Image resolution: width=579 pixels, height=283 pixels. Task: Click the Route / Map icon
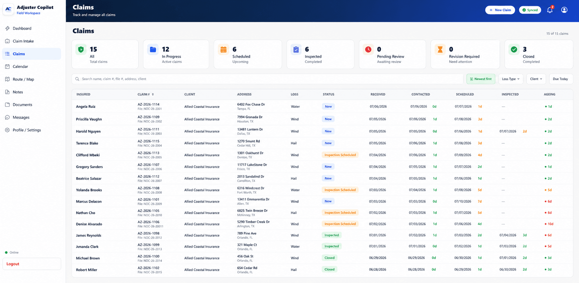(7, 79)
